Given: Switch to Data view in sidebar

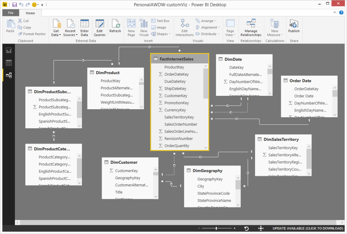Looking at the screenshot, I should pyautogui.click(x=9, y=63).
